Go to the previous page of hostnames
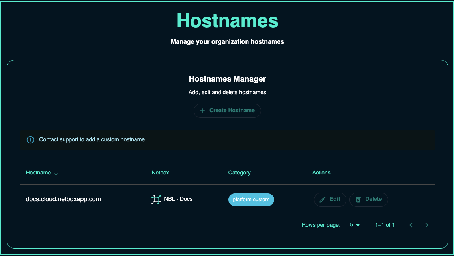Image resolution: width=454 pixels, height=256 pixels. pos(411,225)
